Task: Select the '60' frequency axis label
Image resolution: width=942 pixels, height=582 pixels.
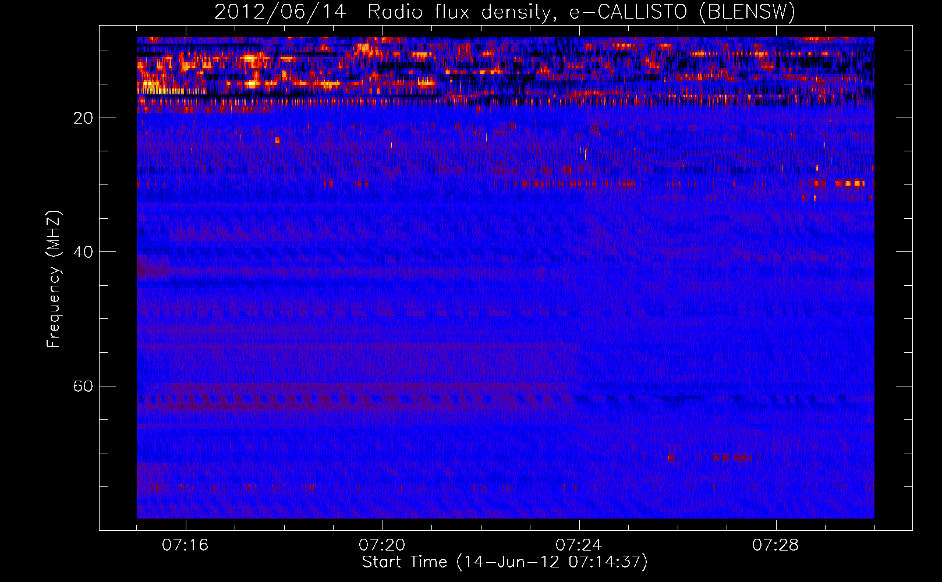Action: click(x=83, y=386)
